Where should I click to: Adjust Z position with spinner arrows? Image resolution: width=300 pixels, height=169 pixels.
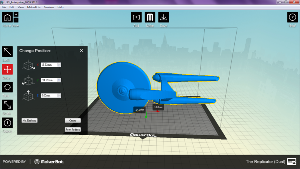click(59, 95)
